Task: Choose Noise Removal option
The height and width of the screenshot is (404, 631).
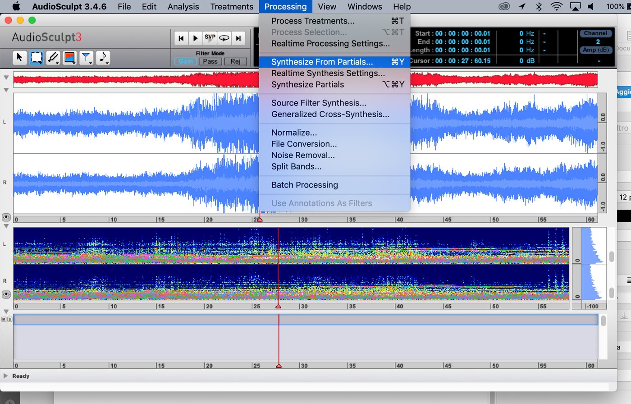Action: [334, 155]
